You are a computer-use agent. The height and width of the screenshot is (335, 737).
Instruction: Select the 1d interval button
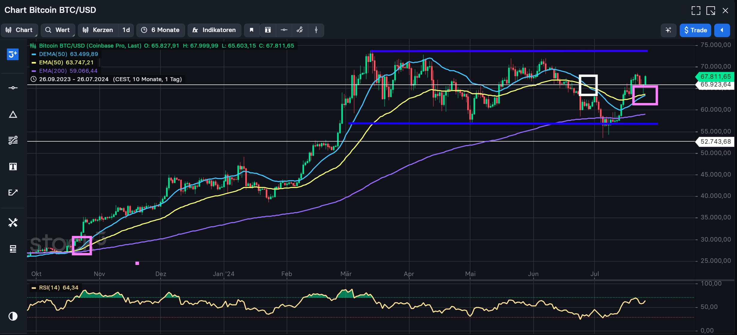pyautogui.click(x=126, y=30)
